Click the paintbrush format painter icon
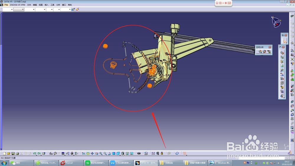295x166 pixels. [73, 9]
